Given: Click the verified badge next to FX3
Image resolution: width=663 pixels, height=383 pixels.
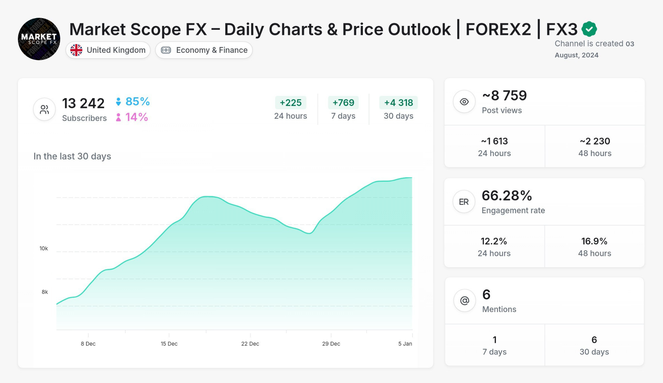Looking at the screenshot, I should click(589, 29).
